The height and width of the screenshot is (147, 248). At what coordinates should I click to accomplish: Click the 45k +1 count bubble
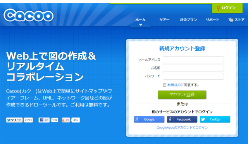click(76, 120)
